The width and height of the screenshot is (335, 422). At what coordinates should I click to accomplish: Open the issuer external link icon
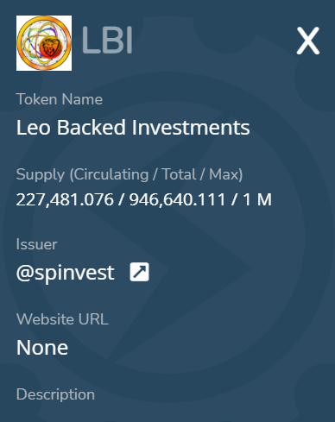(x=139, y=272)
